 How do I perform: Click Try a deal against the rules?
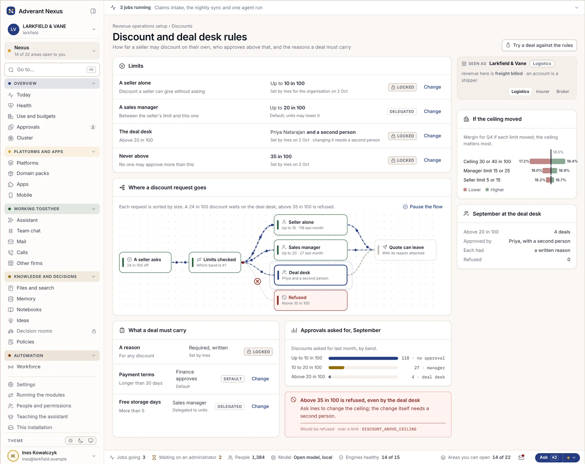(539, 45)
